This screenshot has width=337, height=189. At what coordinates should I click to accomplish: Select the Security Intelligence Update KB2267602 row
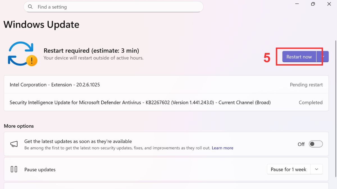click(140, 102)
